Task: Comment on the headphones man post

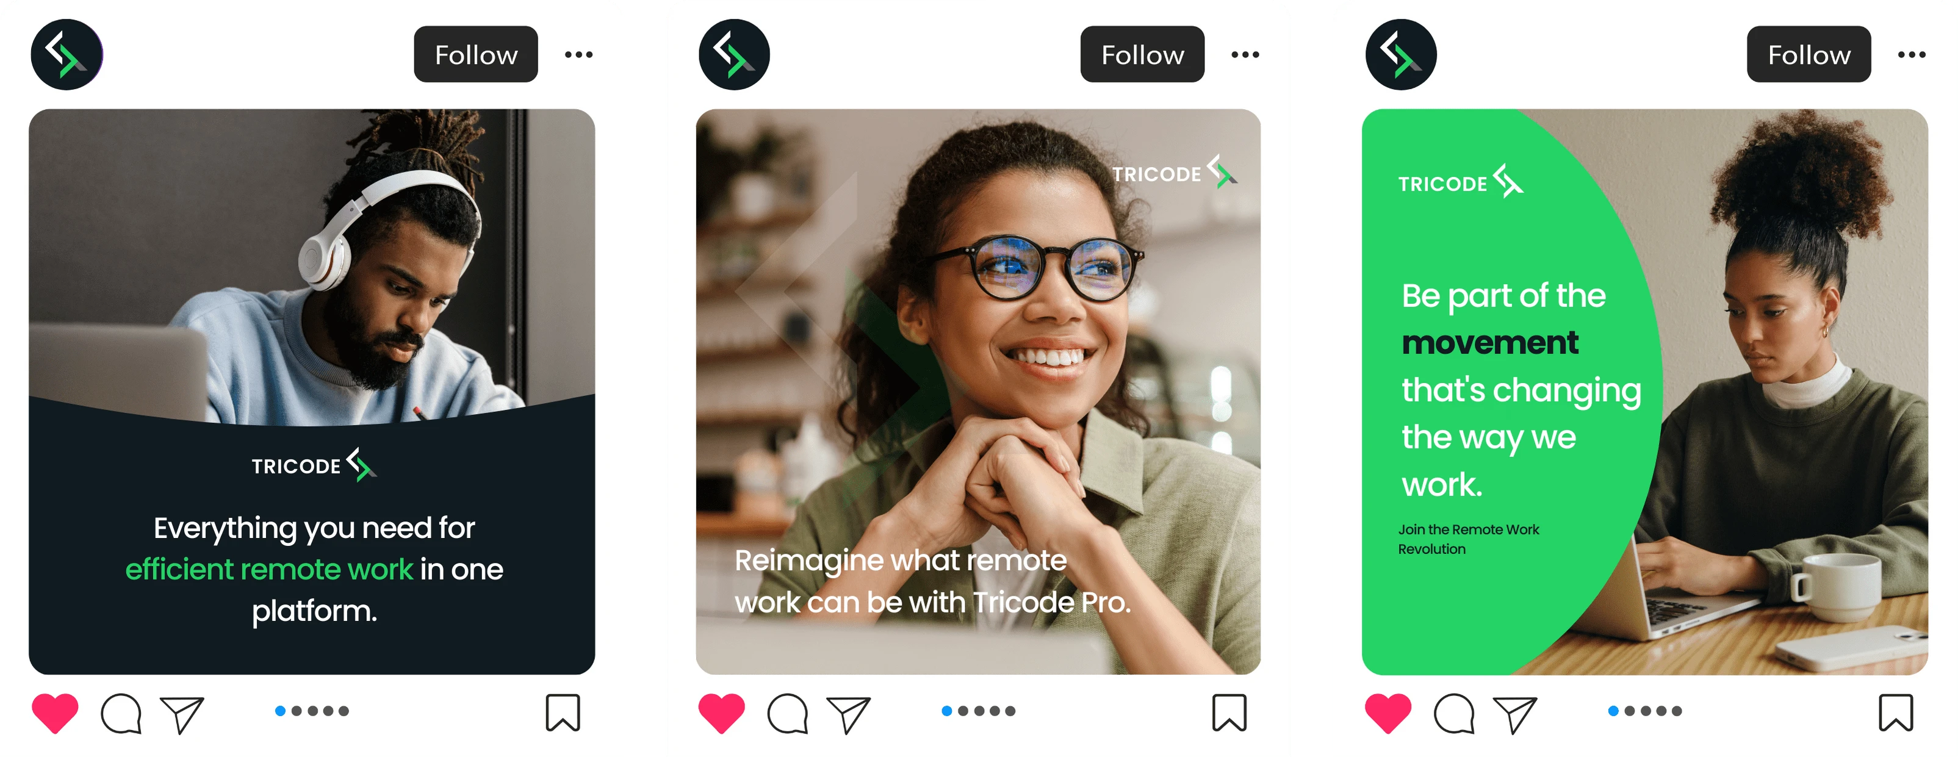Action: pos(121,714)
